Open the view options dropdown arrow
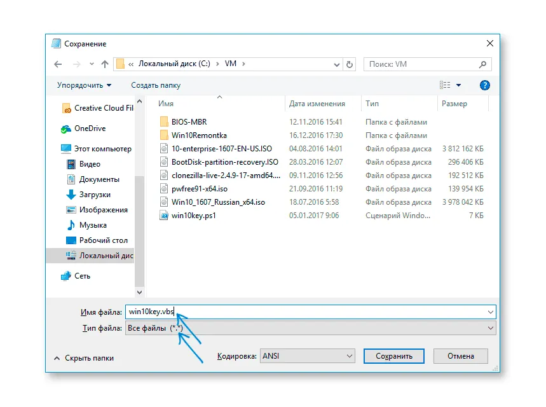Screen dimensions: 546x407 point(458,85)
